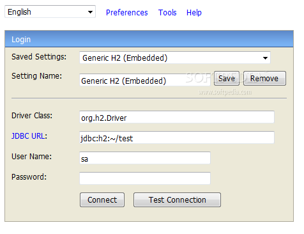
Task: Expand the Saved Settings dropdown arrow
Action: pyautogui.click(x=265, y=58)
